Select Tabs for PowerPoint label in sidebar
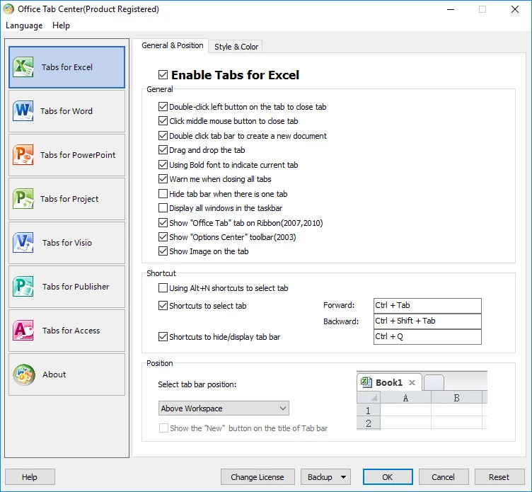Viewport: 532px width, 492px height. [x=78, y=155]
